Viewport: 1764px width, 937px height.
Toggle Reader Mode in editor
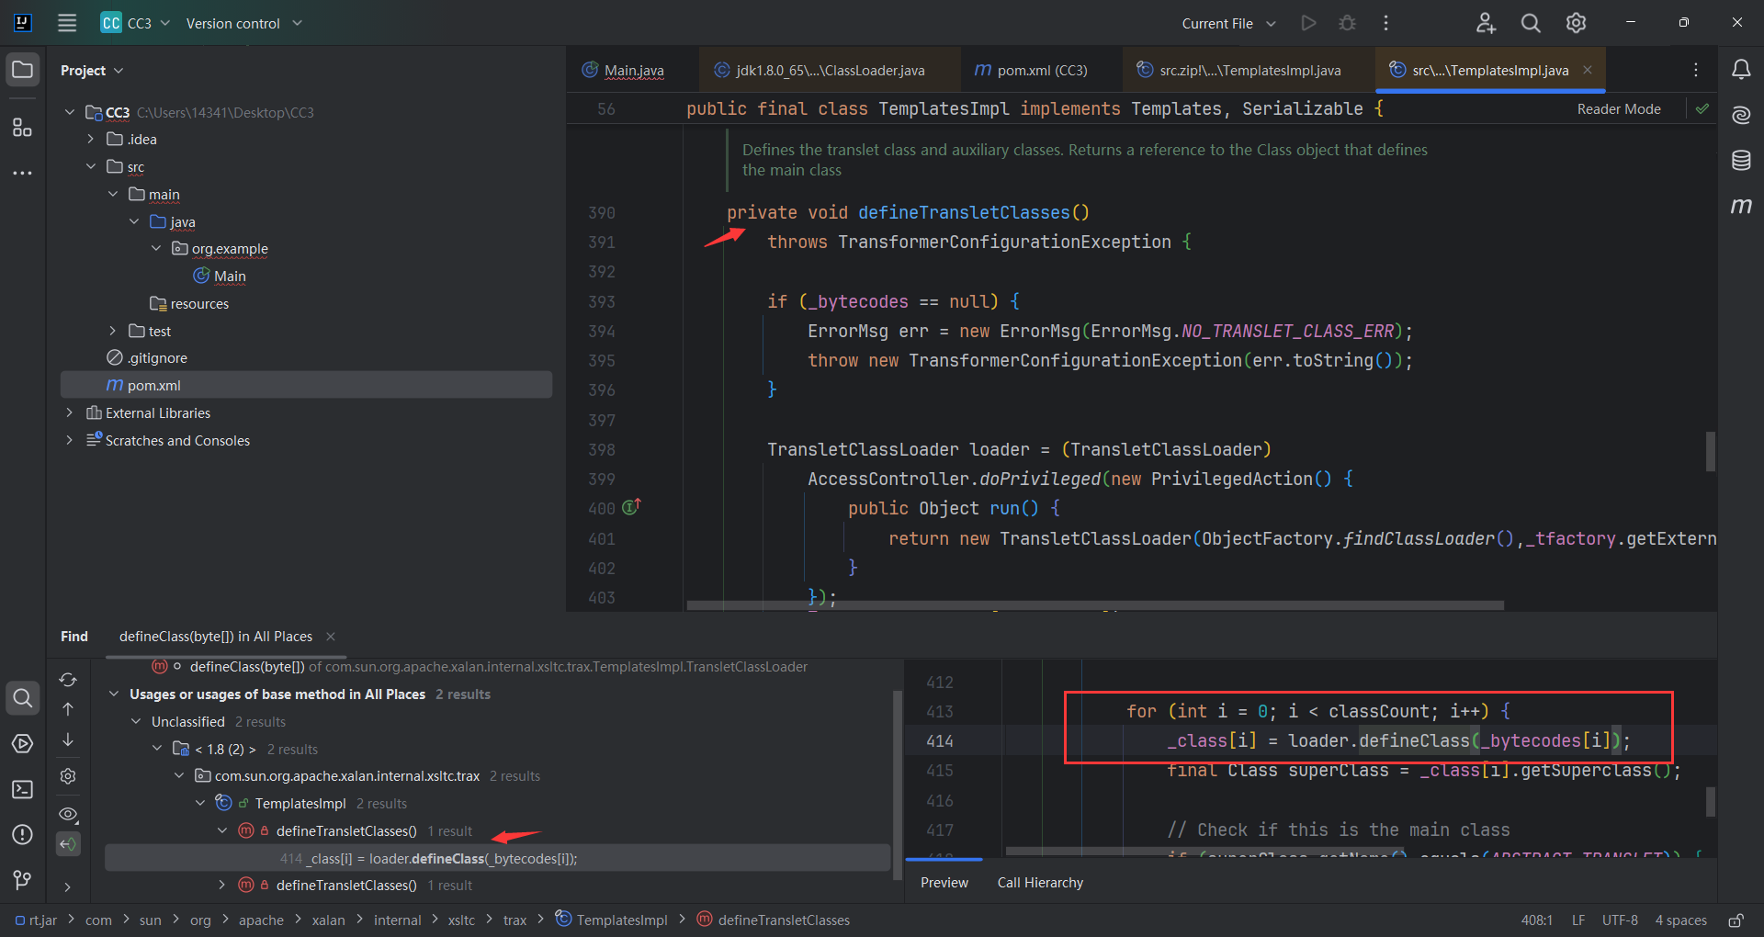point(1619,109)
